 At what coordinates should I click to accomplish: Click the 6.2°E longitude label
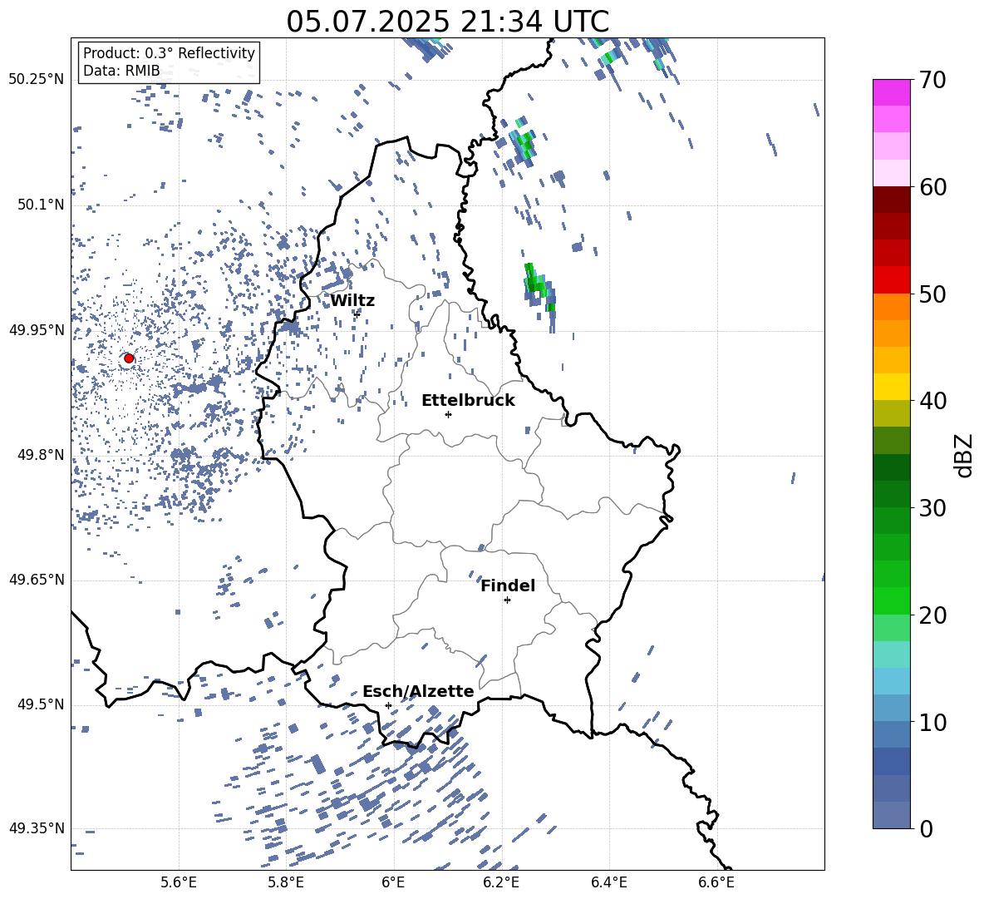(x=501, y=882)
